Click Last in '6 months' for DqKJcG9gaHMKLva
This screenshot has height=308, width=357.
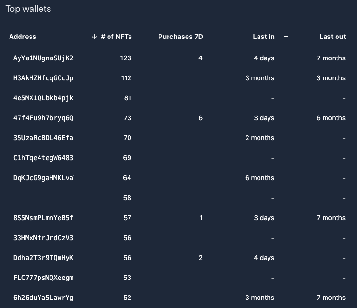(x=259, y=178)
